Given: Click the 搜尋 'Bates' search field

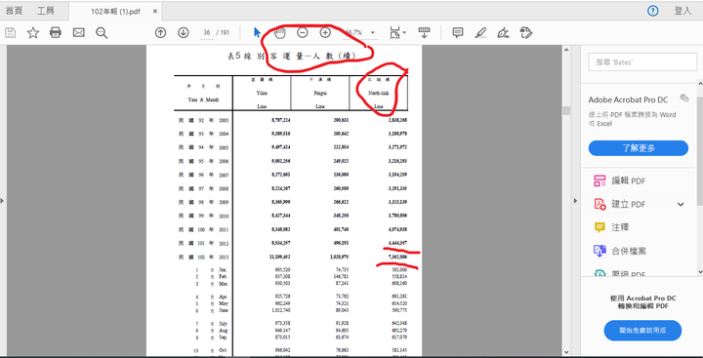Looking at the screenshot, I should 642,62.
